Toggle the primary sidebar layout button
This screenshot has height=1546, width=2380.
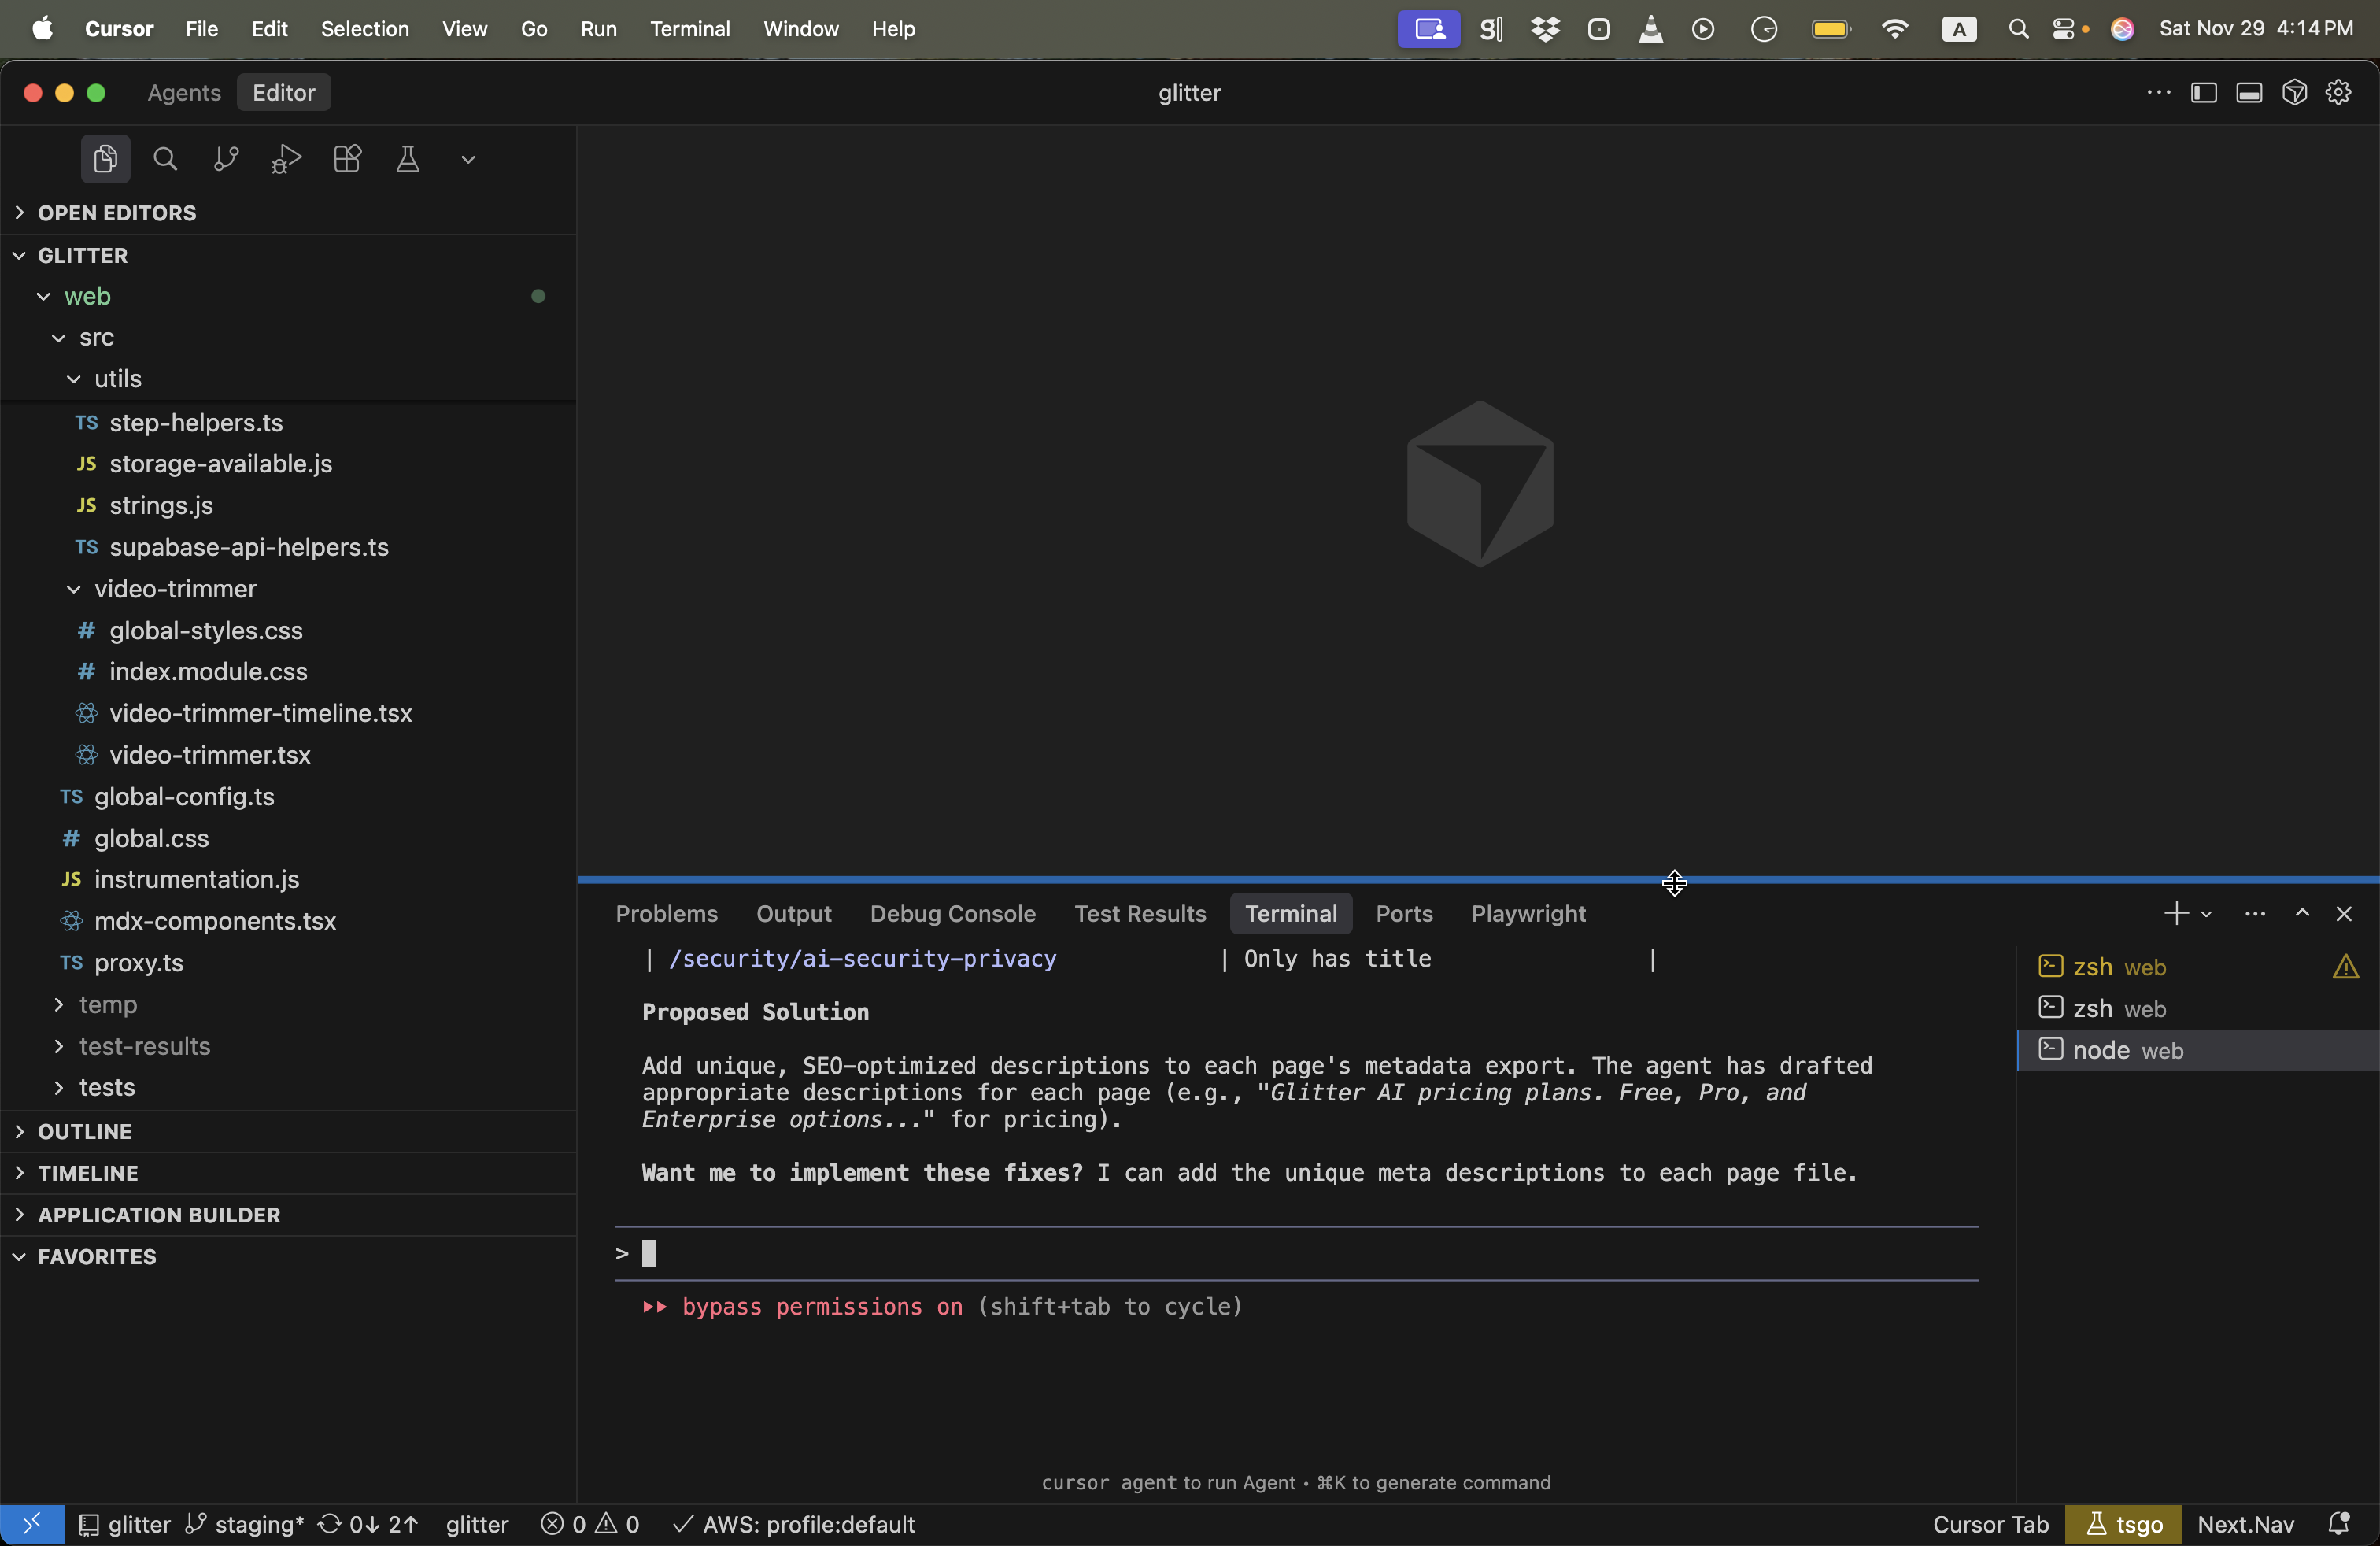pos(2203,92)
